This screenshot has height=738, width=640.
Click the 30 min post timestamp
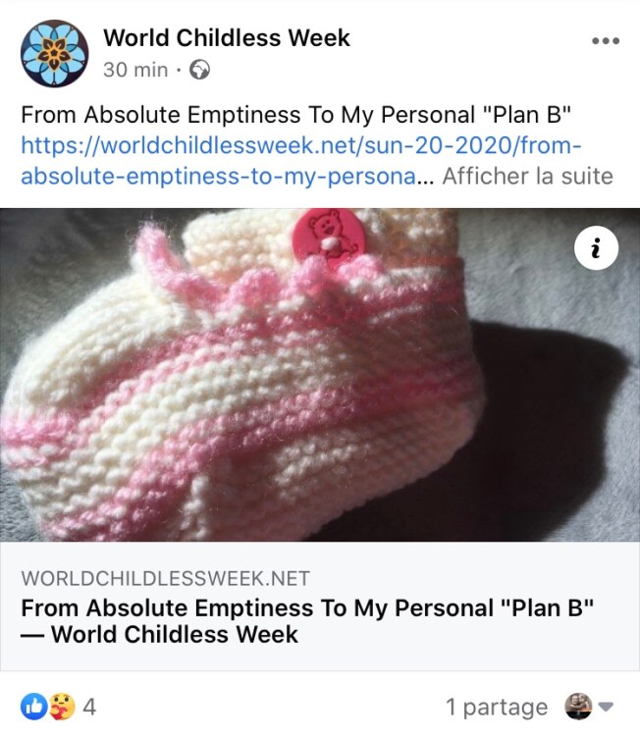[x=135, y=70]
